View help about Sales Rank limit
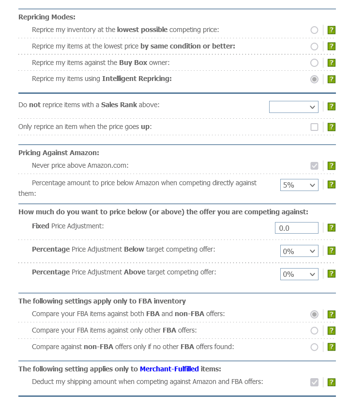Image resolution: width=349 pixels, height=399 pixels. pyautogui.click(x=331, y=107)
